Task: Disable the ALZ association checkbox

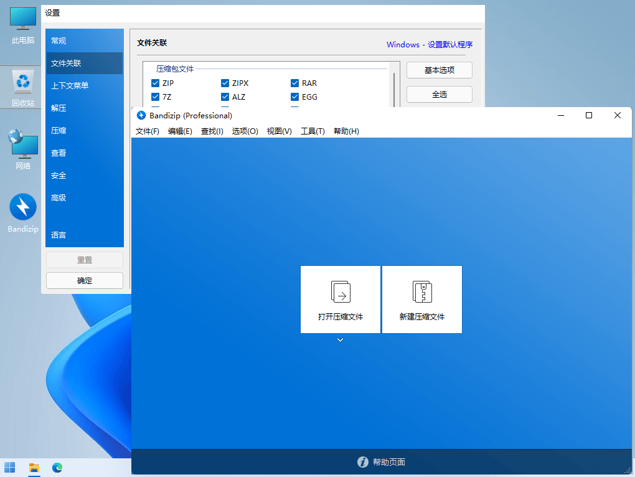Action: click(x=225, y=97)
